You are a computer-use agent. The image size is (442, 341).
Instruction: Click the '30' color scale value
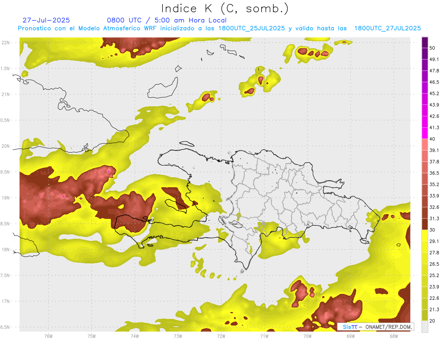pyautogui.click(x=432, y=230)
